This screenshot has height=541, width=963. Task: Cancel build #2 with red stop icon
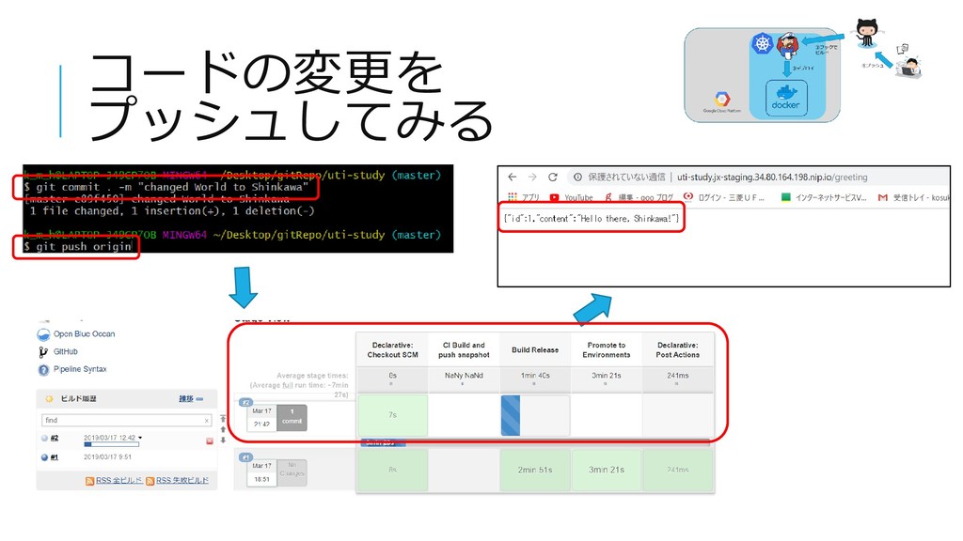click(x=210, y=441)
